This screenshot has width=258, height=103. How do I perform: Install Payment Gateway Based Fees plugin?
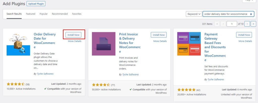(244, 35)
